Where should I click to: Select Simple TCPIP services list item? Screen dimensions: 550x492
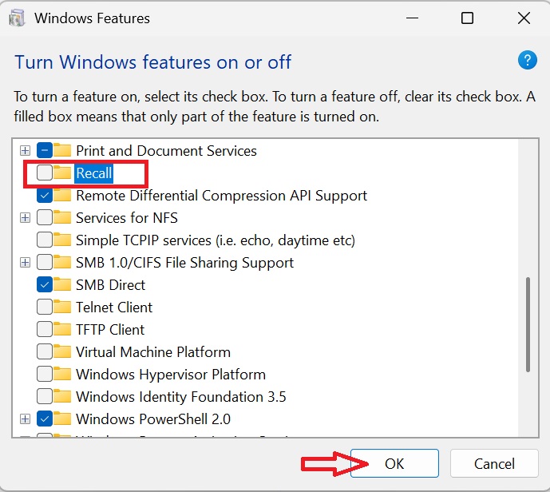215,240
